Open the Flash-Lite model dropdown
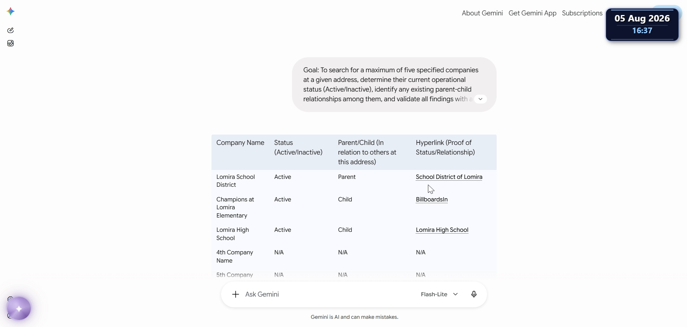 pyautogui.click(x=439, y=294)
